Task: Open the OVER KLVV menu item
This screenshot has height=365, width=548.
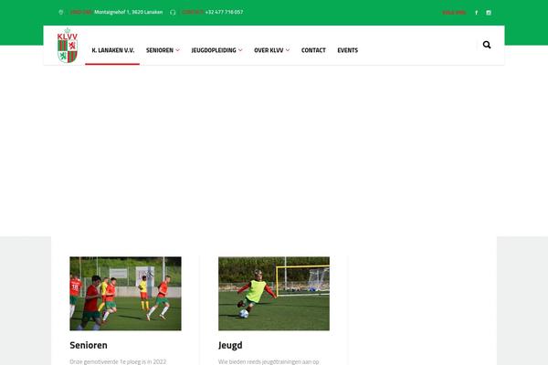Action: coord(269,50)
